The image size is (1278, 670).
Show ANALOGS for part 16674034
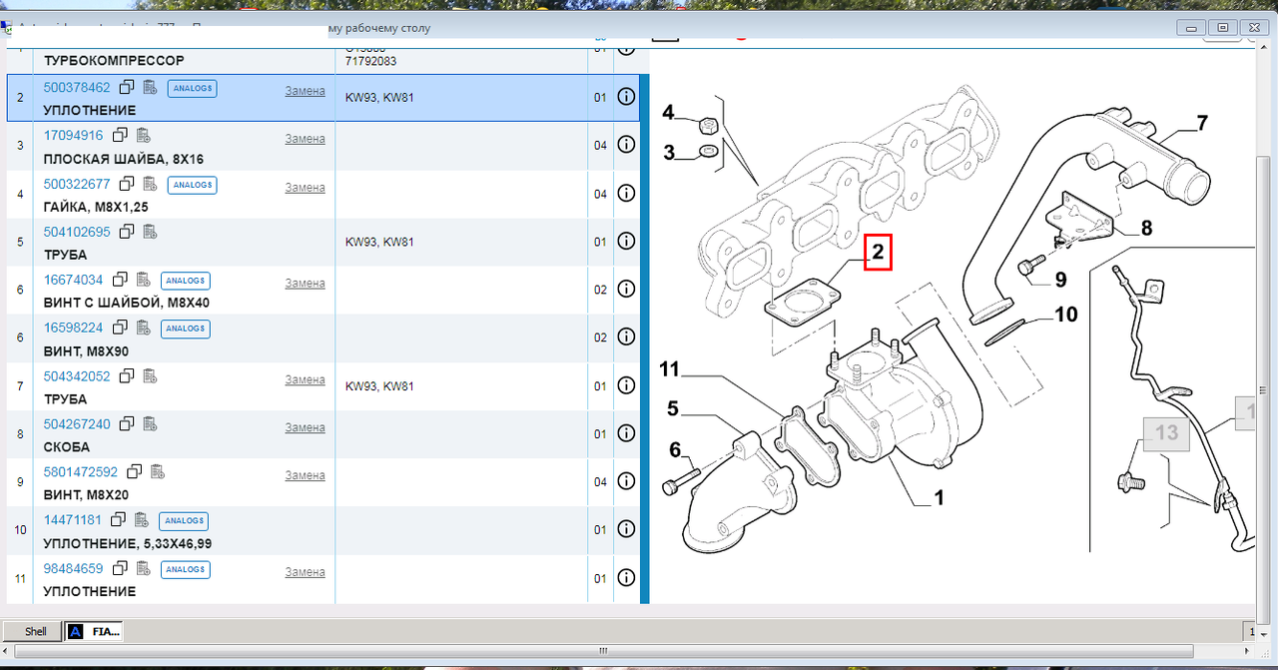pyautogui.click(x=185, y=281)
